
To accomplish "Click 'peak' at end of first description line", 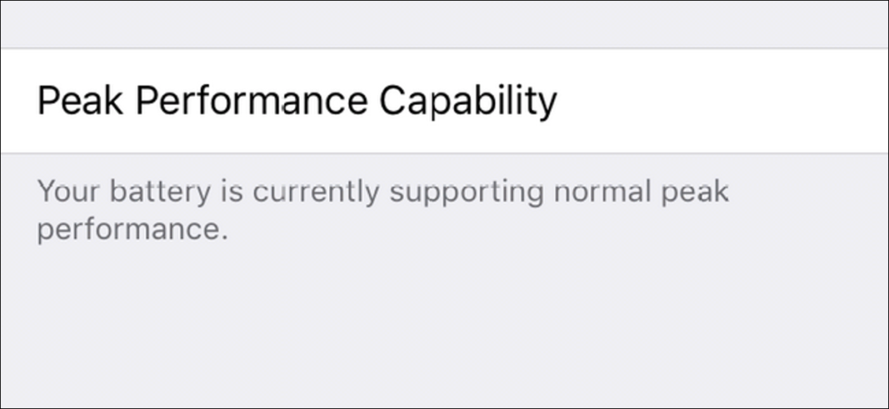I will [x=698, y=192].
